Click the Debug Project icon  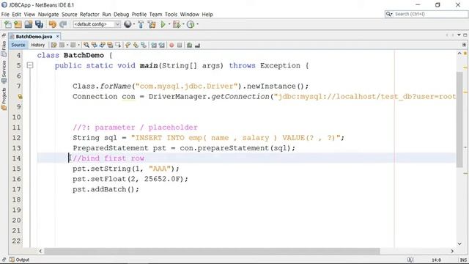click(177, 24)
